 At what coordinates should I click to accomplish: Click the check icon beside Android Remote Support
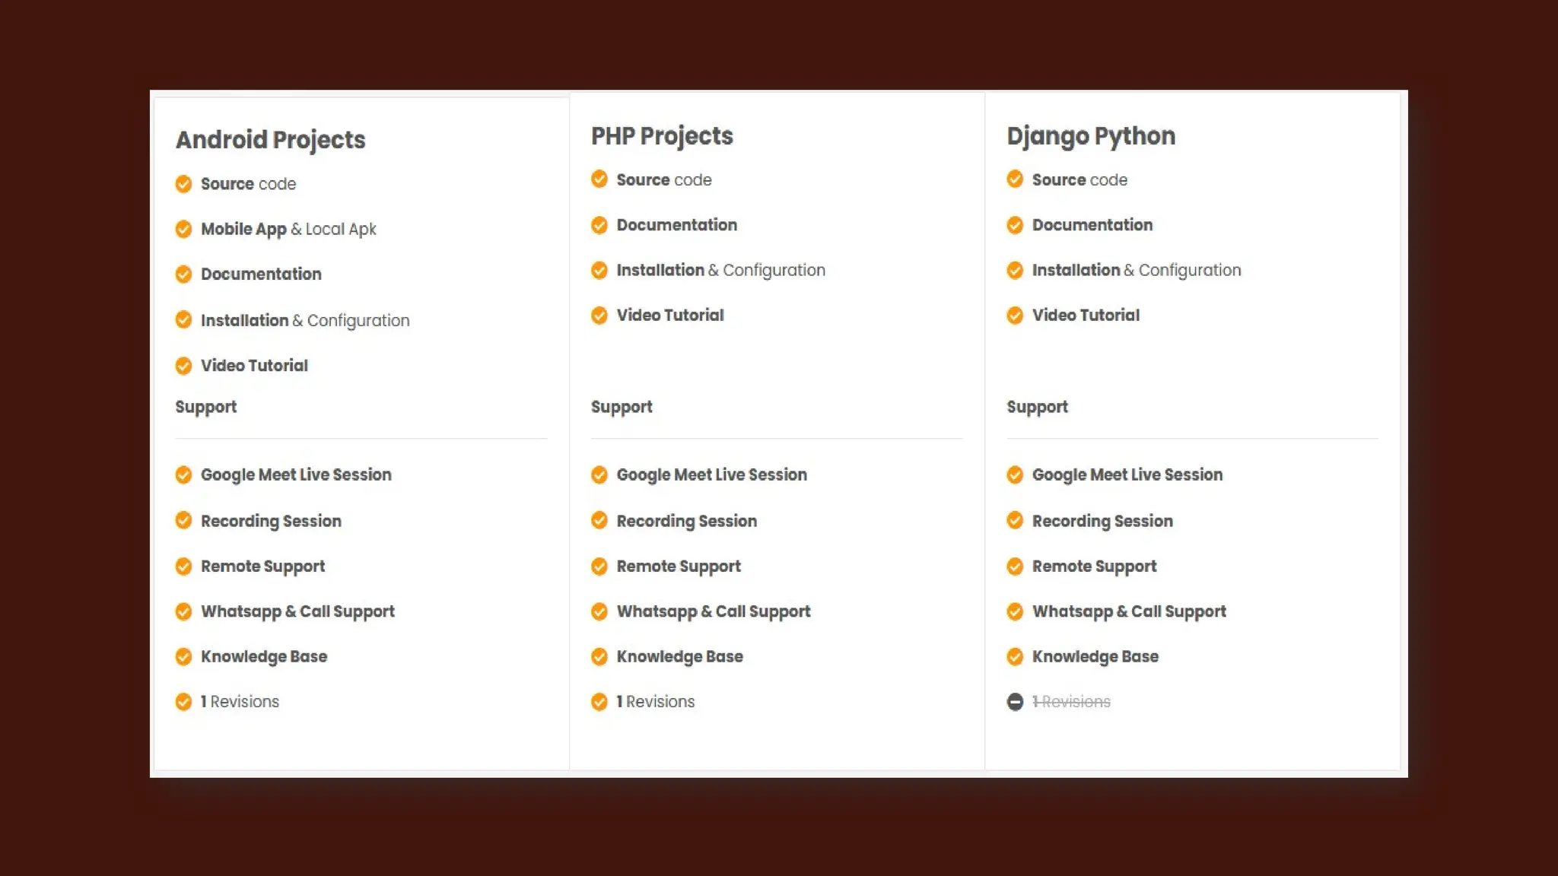(183, 567)
